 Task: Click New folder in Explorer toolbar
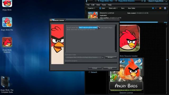pos(132,8)
